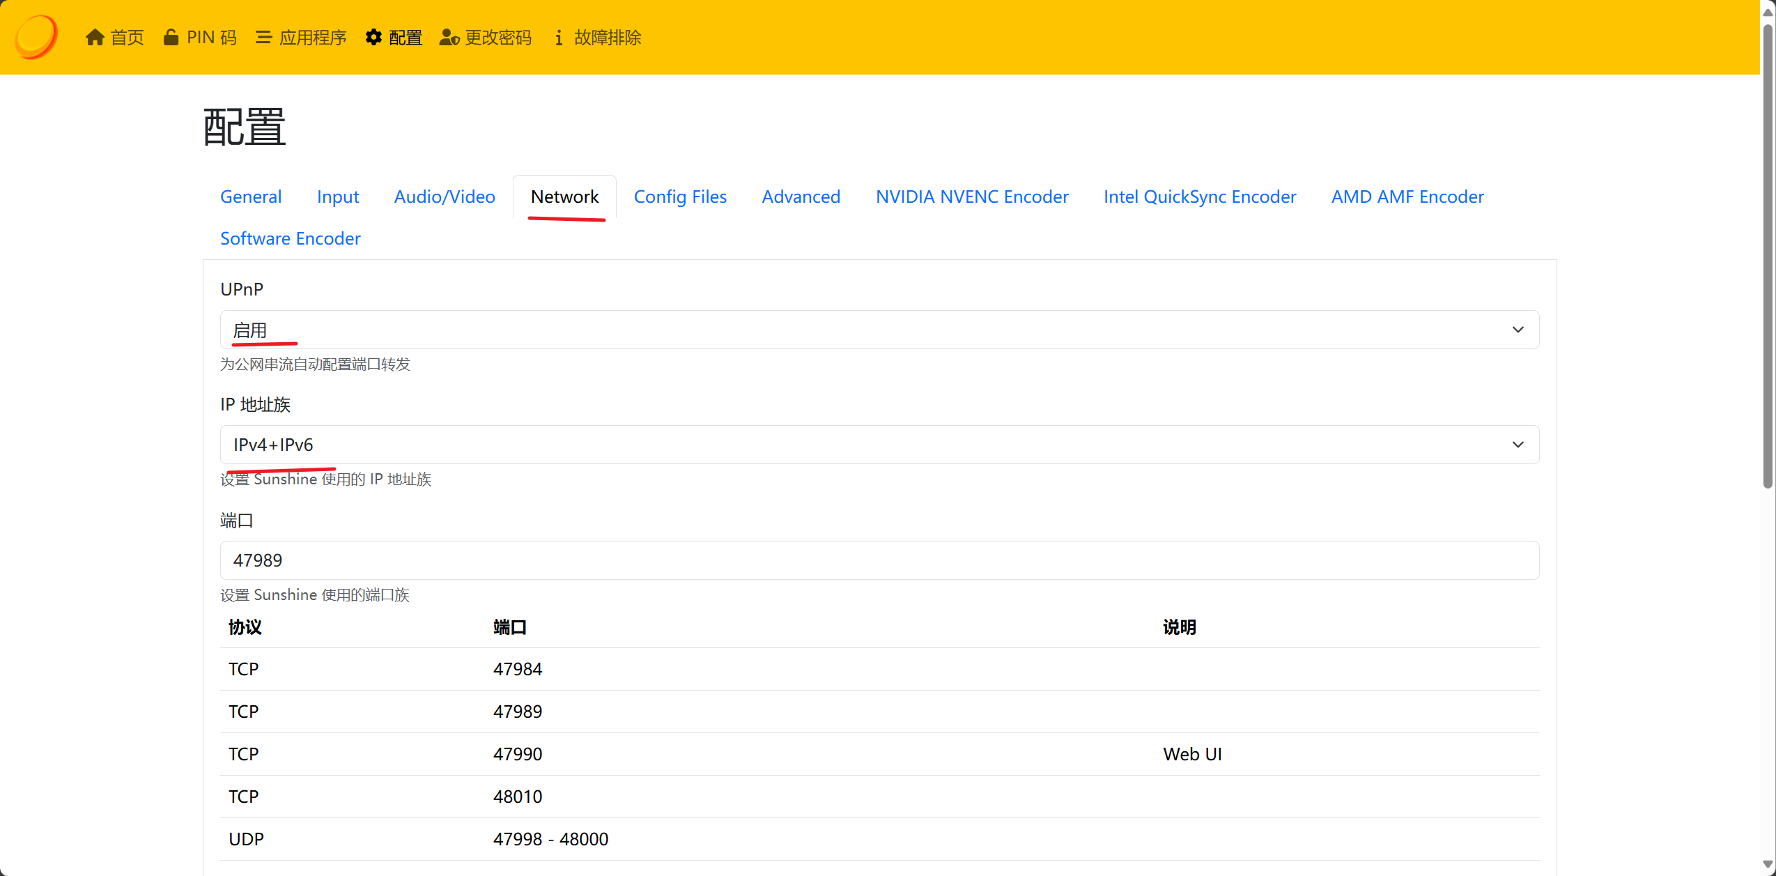This screenshot has width=1776, height=876.
Task: Click the scrollbar up arrow
Action: [x=1768, y=12]
